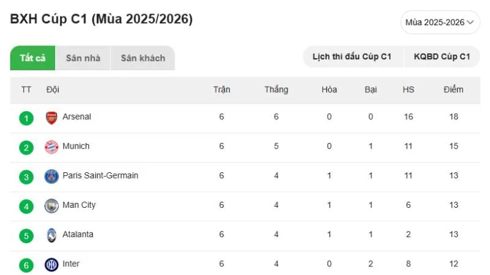Click the Paris Saint-Germain crest icon

tap(51, 176)
